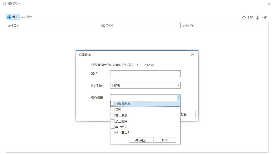
Task: Enable the 禁止删除 checkbox
Action: pyautogui.click(x=113, y=121)
